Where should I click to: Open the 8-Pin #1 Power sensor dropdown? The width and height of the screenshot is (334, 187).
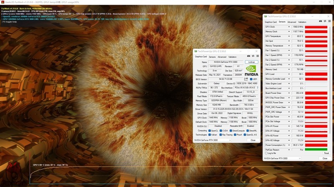point(289,126)
